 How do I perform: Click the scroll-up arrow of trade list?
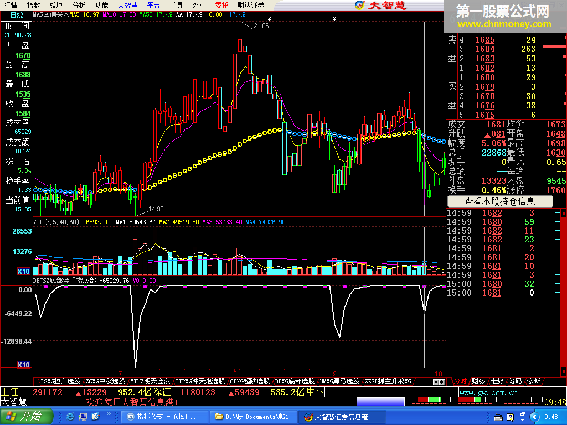[564, 213]
